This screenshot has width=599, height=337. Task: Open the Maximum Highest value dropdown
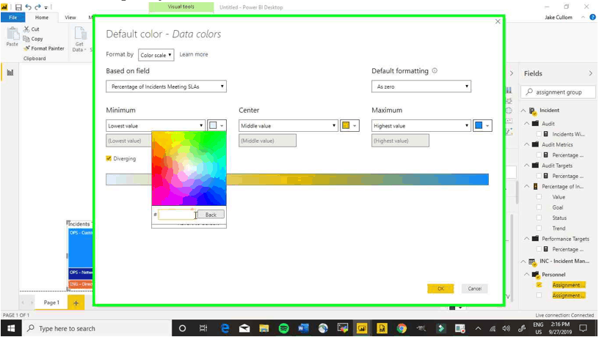pos(421,126)
